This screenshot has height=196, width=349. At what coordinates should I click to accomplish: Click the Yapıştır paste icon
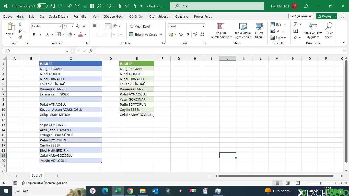pyautogui.click(x=11, y=27)
